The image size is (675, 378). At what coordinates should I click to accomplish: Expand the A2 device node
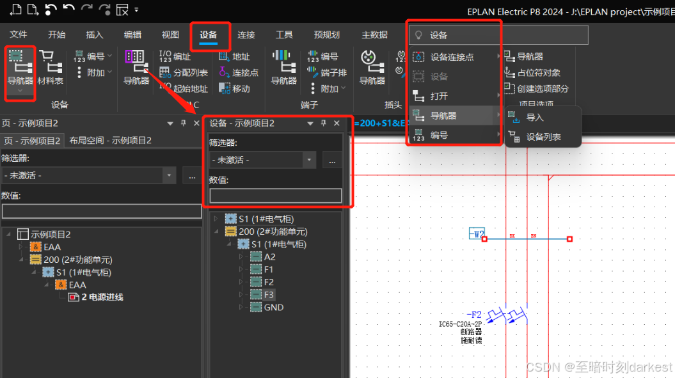241,257
